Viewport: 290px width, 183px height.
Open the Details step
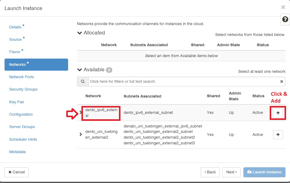15,27
